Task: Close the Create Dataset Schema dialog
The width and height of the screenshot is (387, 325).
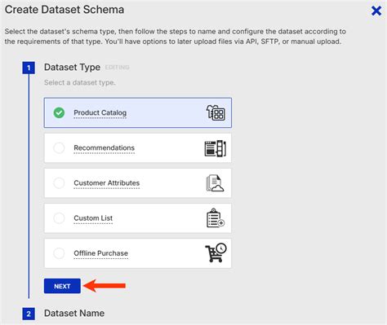Action: (x=376, y=11)
